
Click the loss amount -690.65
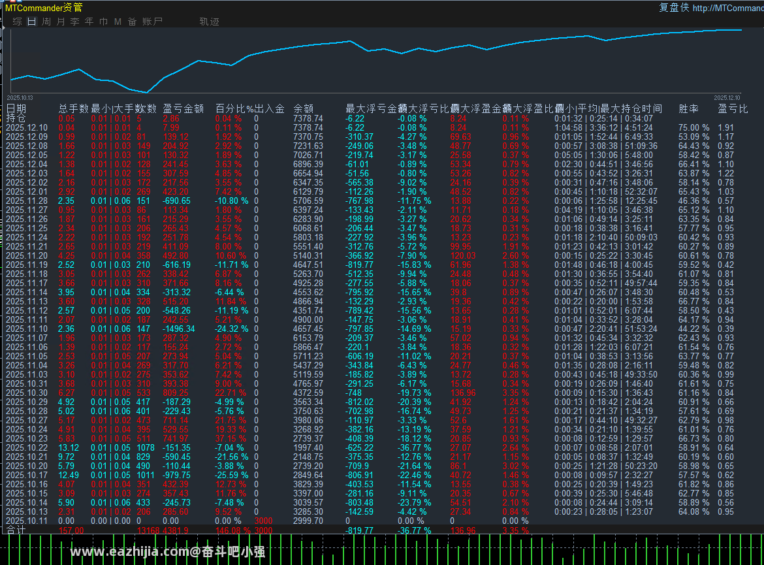tap(177, 201)
